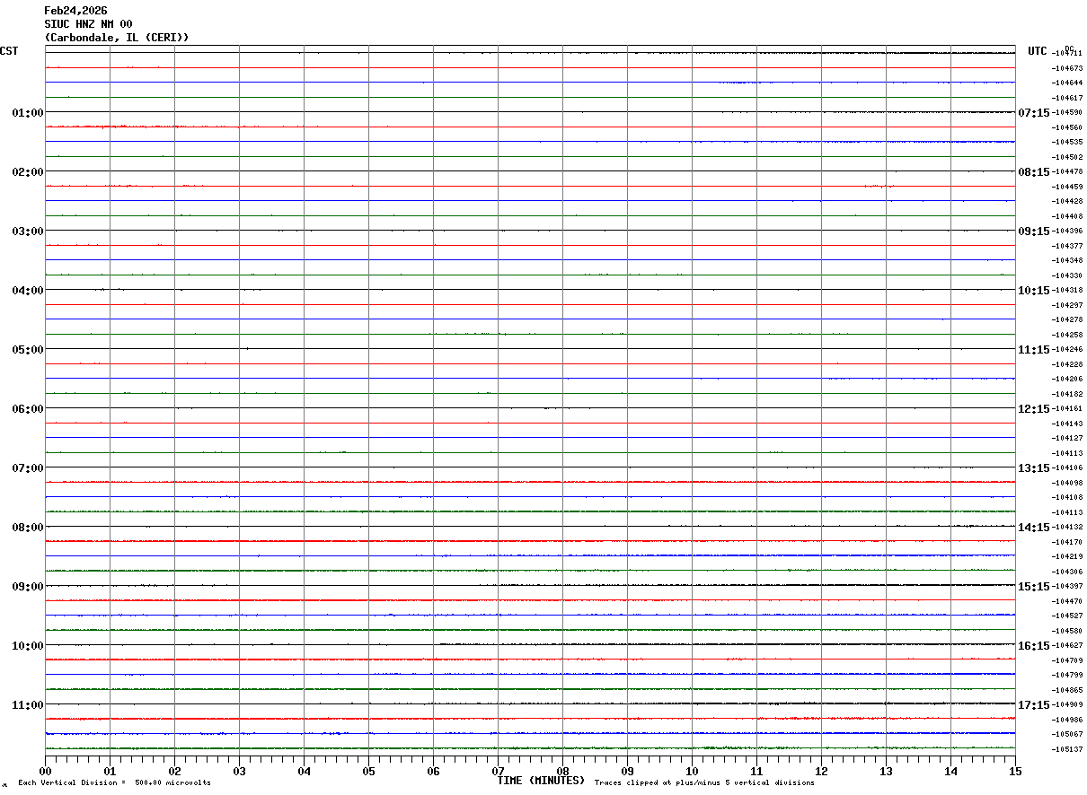Click the 06:00 CST time label
1087x795 pixels.
coord(28,409)
